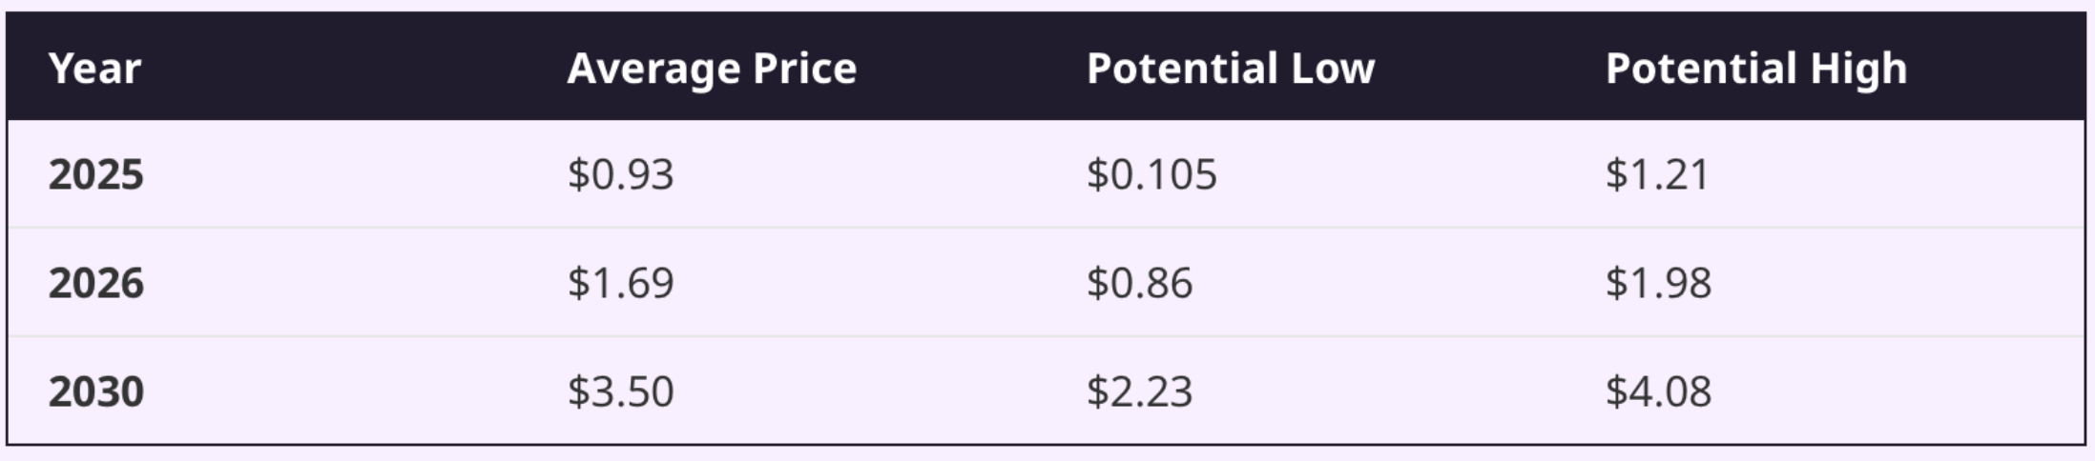Select the $0.105 potential low value
The image size is (2095, 461).
pyautogui.click(x=1151, y=174)
